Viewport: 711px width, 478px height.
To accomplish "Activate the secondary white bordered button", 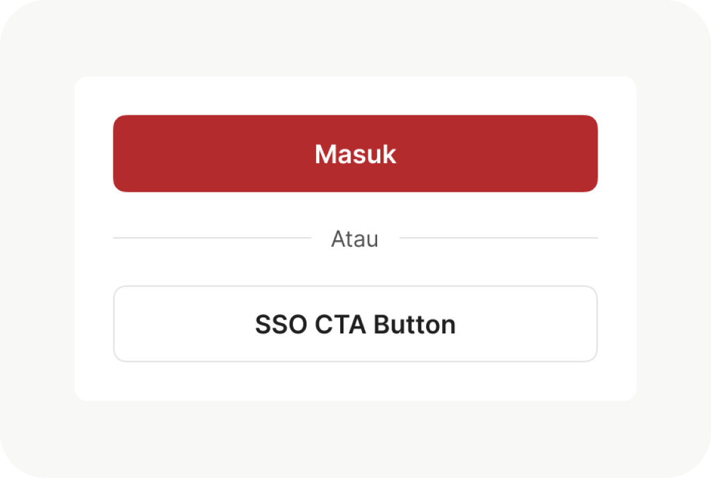I will [355, 324].
